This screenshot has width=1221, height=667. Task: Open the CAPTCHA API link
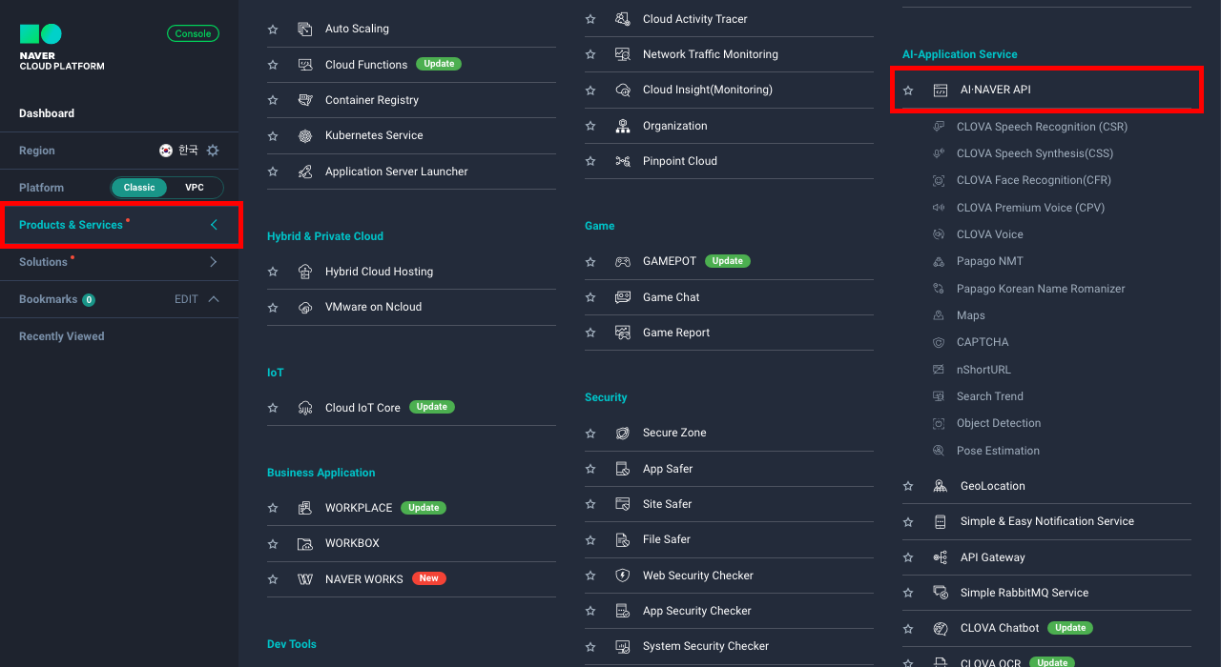[983, 342]
